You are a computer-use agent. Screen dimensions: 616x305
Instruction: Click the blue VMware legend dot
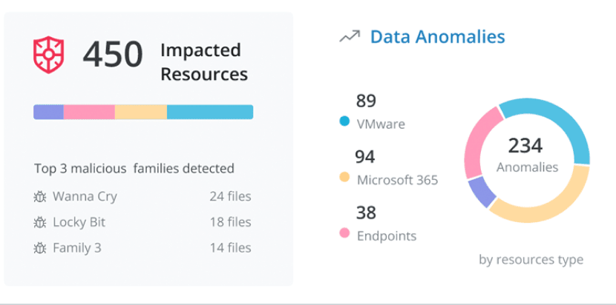point(344,121)
